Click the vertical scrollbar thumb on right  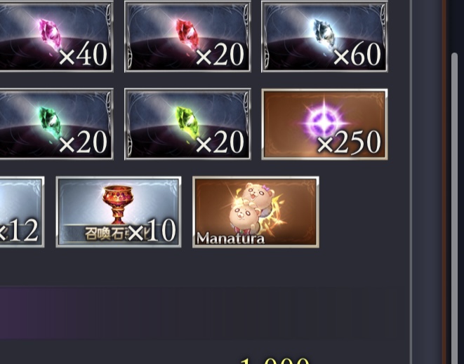tap(454, 207)
